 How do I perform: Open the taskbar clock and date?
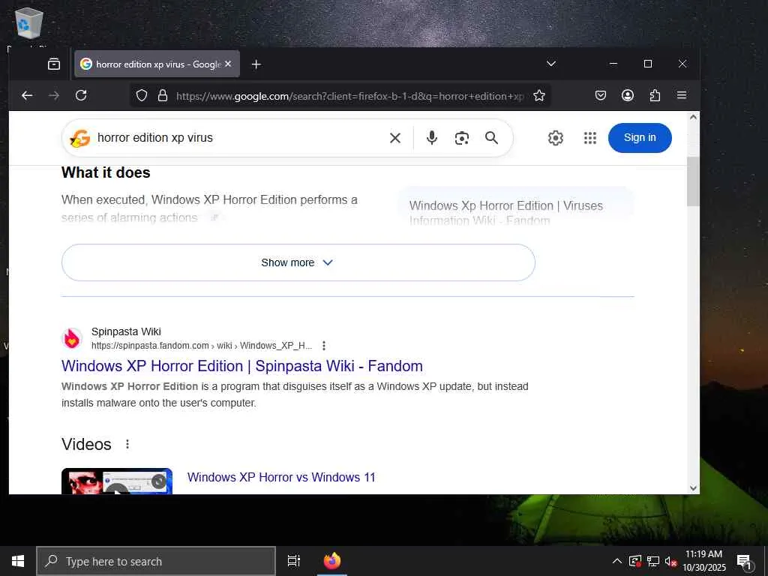pyautogui.click(x=704, y=561)
